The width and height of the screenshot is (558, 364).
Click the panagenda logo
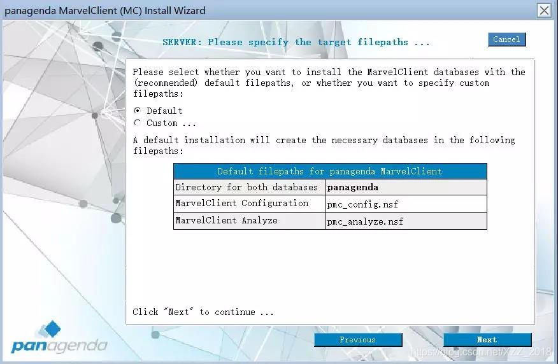[x=59, y=337]
